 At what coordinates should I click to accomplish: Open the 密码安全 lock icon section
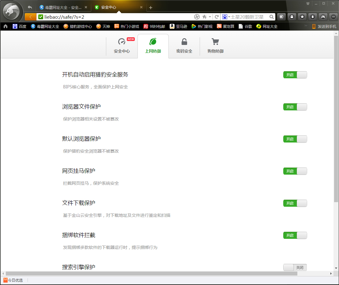(184, 46)
